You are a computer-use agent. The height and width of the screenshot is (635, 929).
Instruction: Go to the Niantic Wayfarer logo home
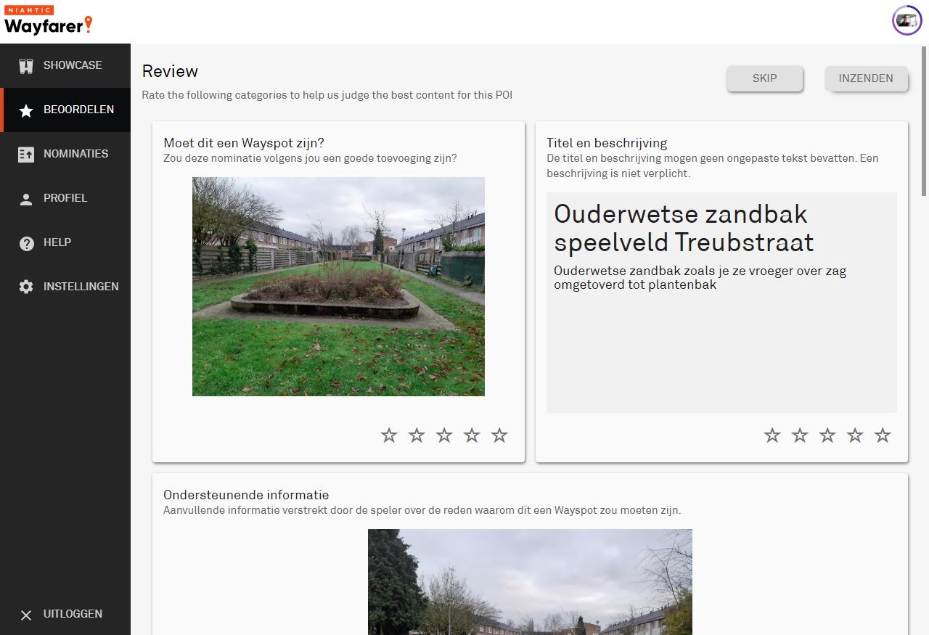[48, 20]
